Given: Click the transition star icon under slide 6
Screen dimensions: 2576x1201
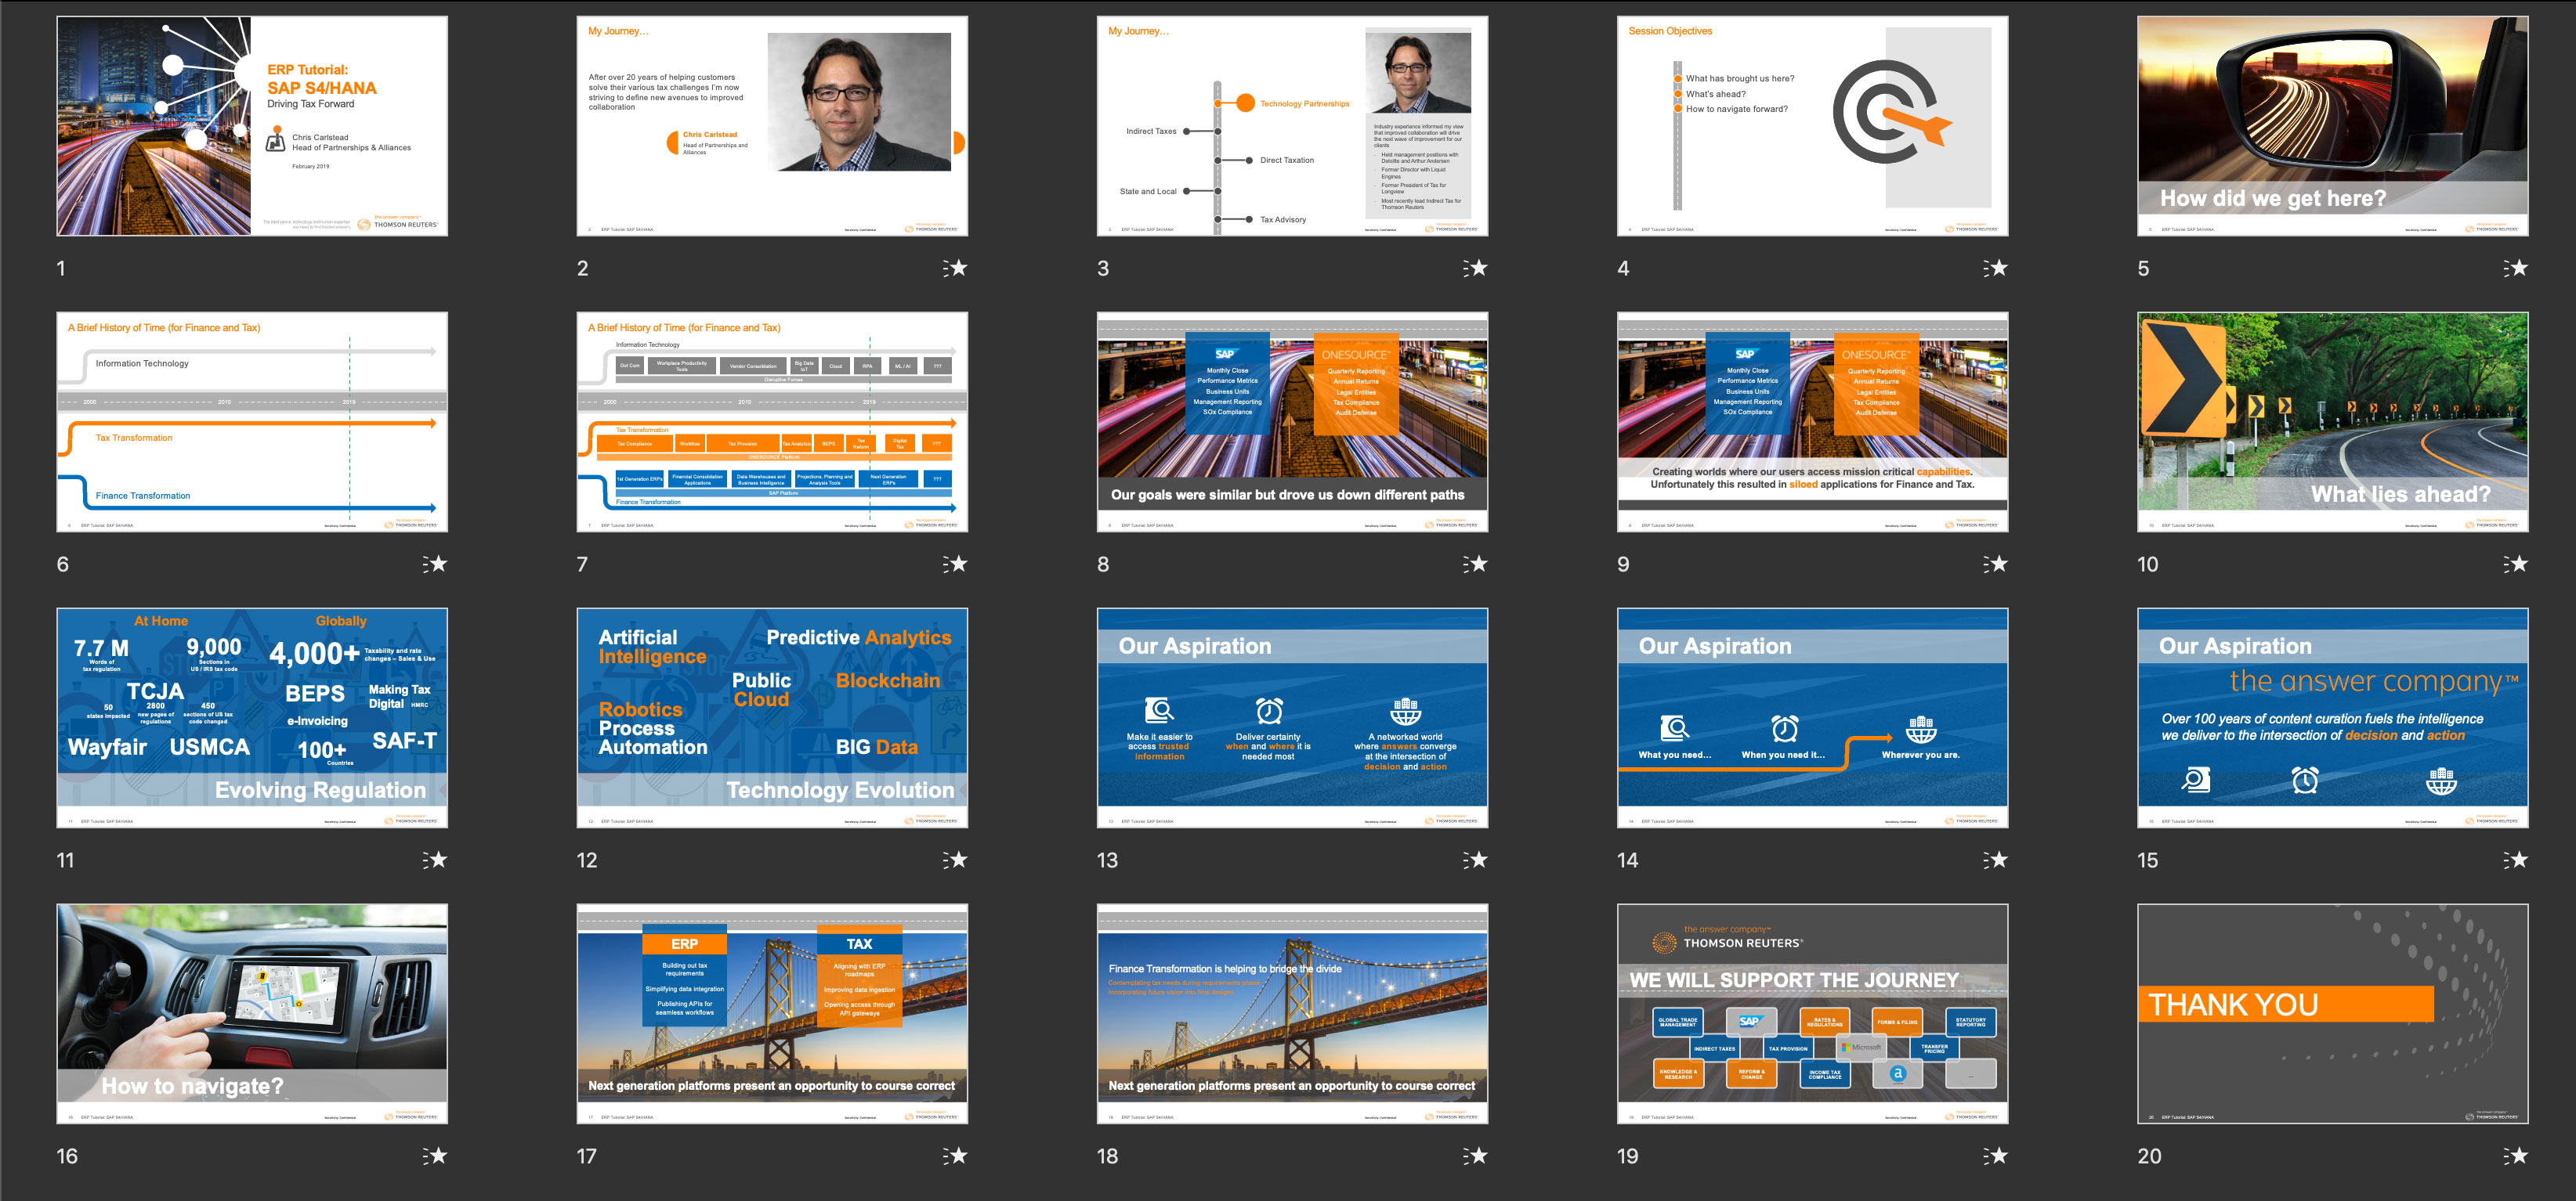Looking at the screenshot, I should tap(435, 564).
